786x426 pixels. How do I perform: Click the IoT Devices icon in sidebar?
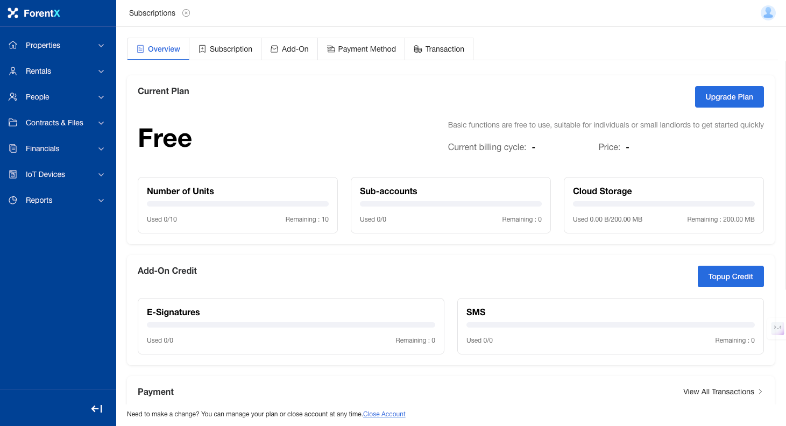click(13, 174)
